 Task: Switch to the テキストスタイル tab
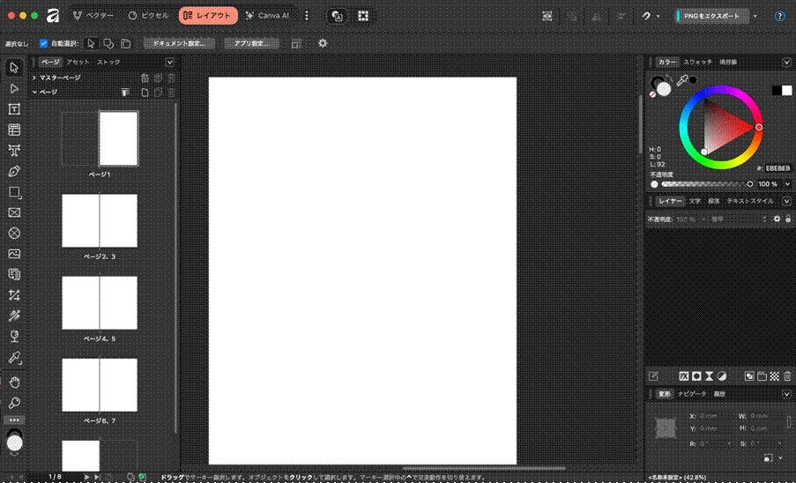(x=750, y=202)
